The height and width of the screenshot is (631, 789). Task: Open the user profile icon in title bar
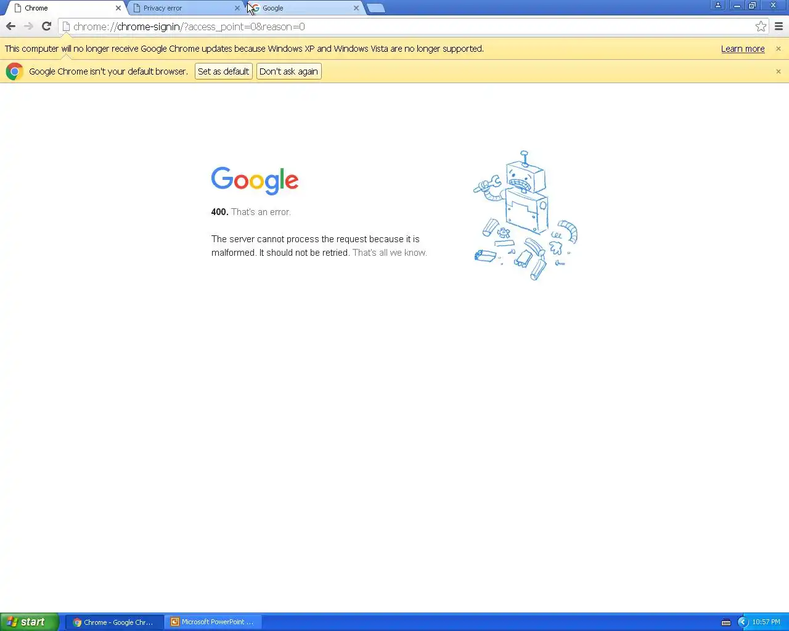pos(718,5)
